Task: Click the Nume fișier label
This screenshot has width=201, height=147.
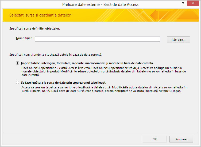Action: pyautogui.click(x=24, y=38)
